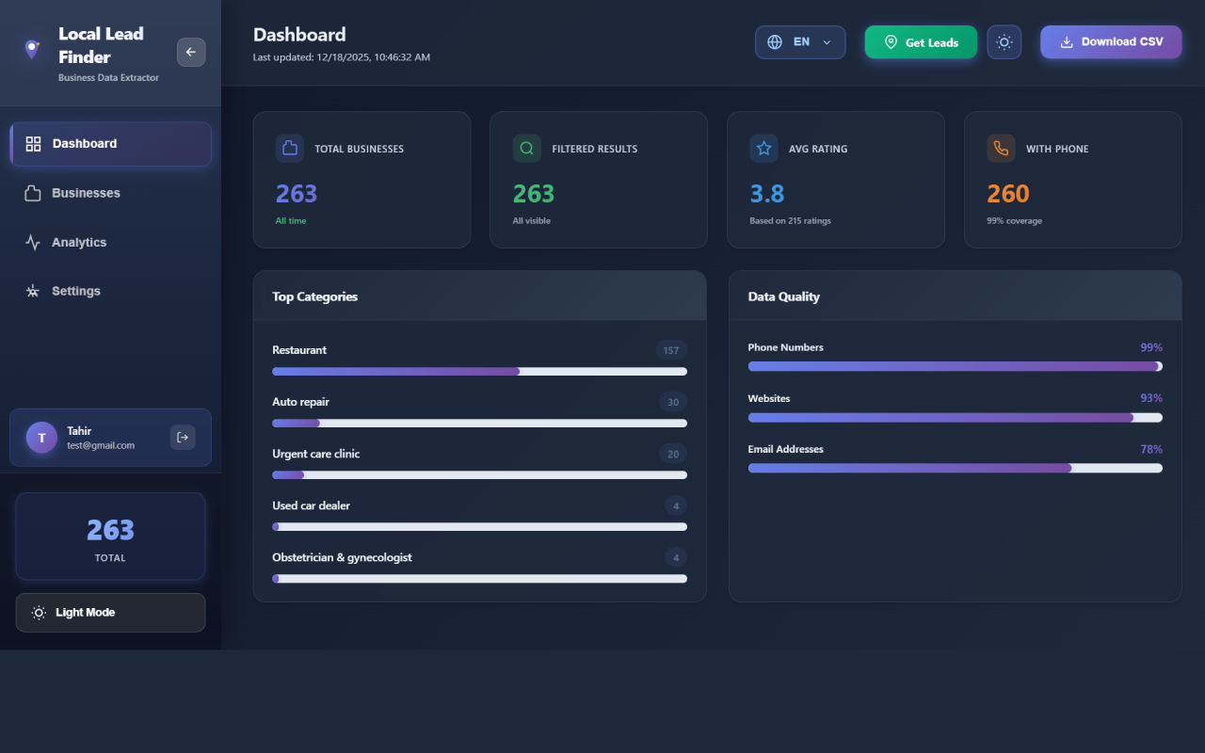Open Settings from the sidebar
1205x753 pixels.
tap(75, 292)
